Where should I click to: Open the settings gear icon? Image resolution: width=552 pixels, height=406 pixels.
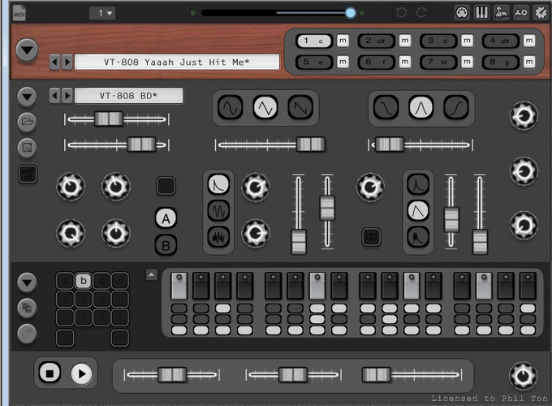click(541, 13)
